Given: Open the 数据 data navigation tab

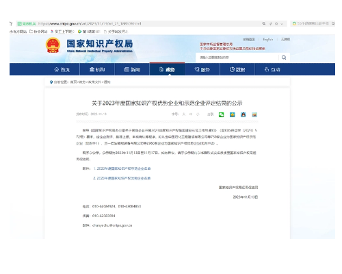Looking at the screenshot, I should click(237, 69).
